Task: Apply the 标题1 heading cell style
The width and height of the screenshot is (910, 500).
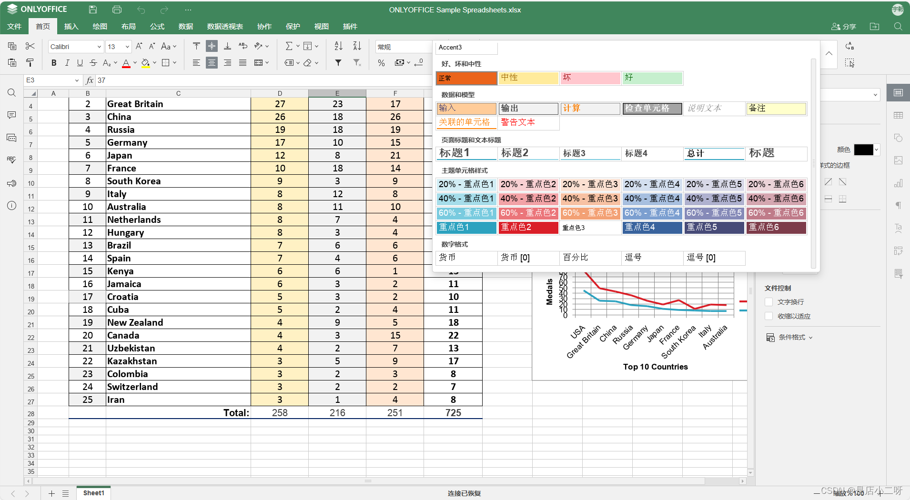Action: (x=466, y=153)
